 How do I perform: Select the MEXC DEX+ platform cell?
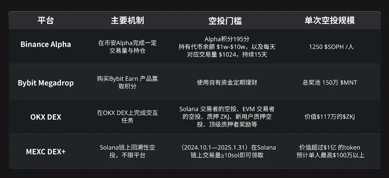tap(46, 151)
